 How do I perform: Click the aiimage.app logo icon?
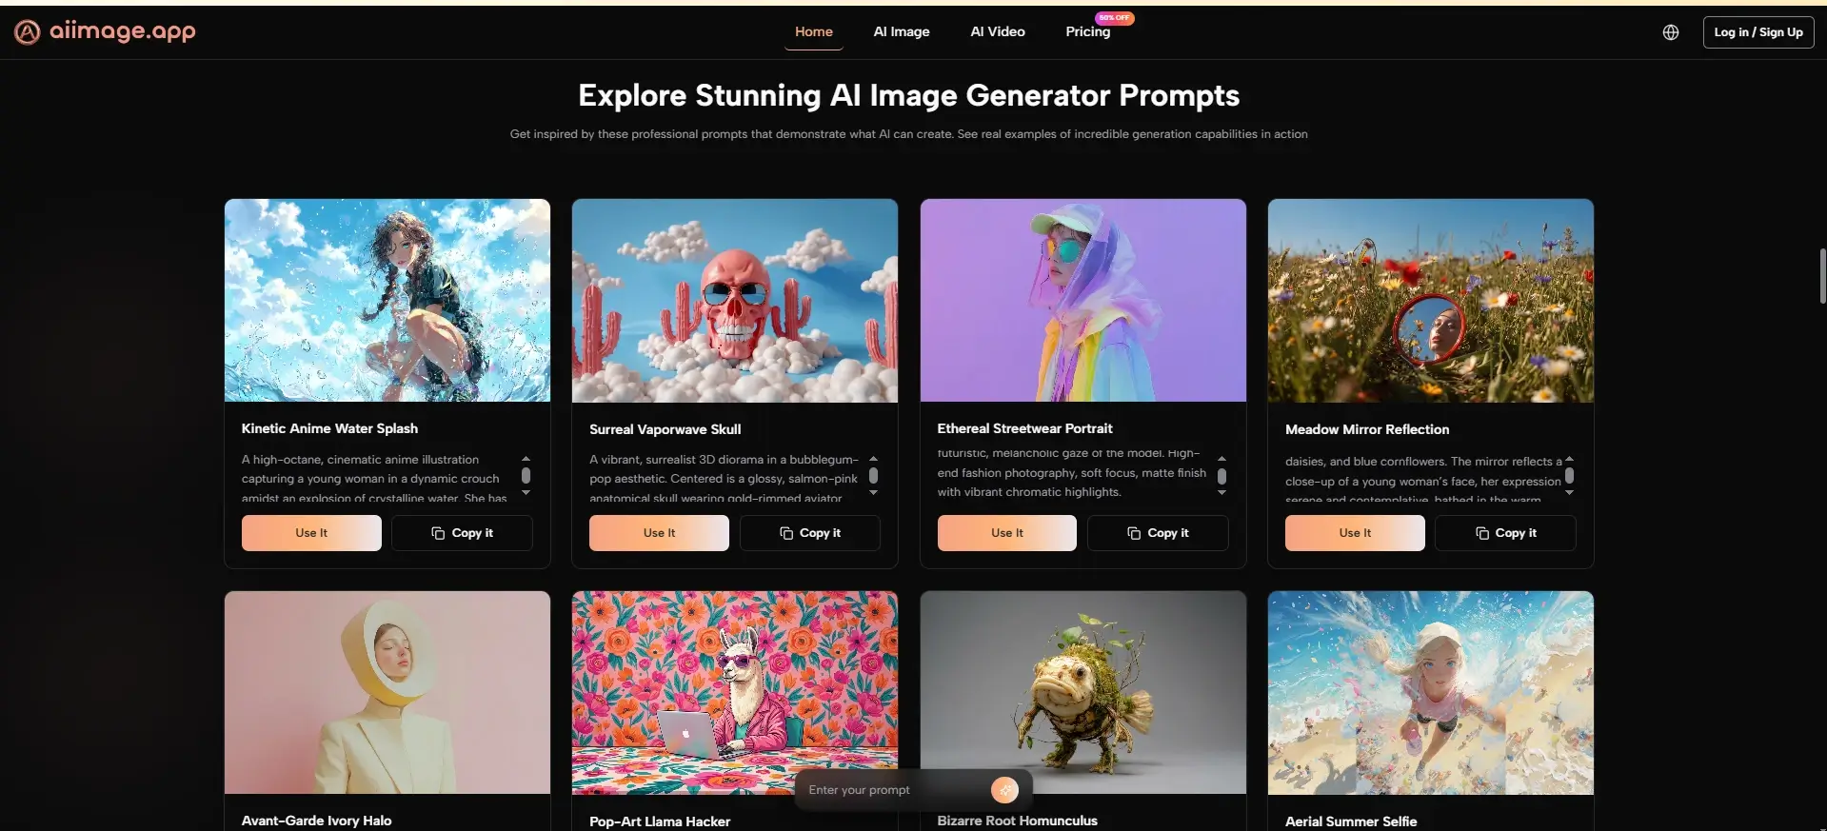28,32
